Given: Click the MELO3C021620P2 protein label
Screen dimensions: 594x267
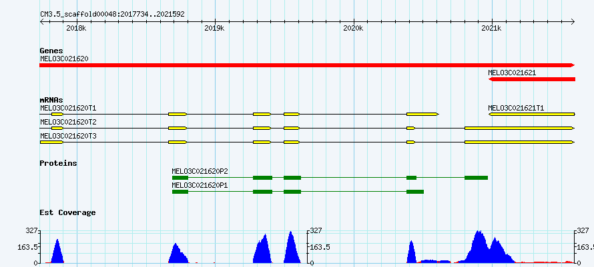Looking at the screenshot, I should click(x=200, y=171).
